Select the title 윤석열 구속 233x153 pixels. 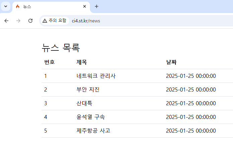click(x=91, y=117)
